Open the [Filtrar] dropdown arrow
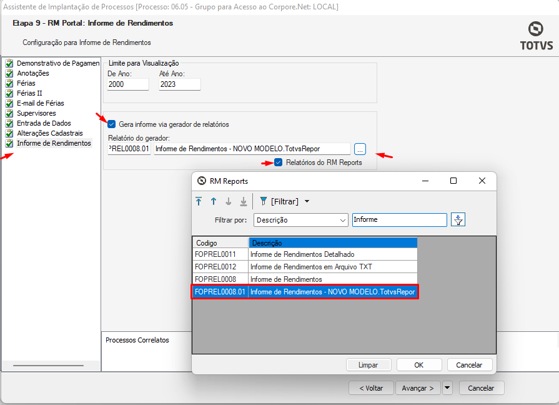This screenshot has width=559, height=405. point(308,201)
